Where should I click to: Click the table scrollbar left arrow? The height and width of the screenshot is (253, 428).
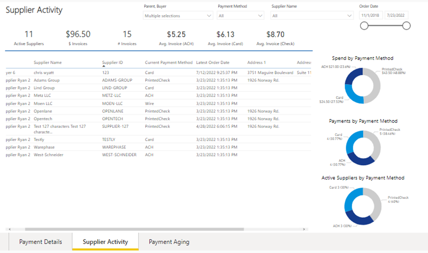coord(10,229)
